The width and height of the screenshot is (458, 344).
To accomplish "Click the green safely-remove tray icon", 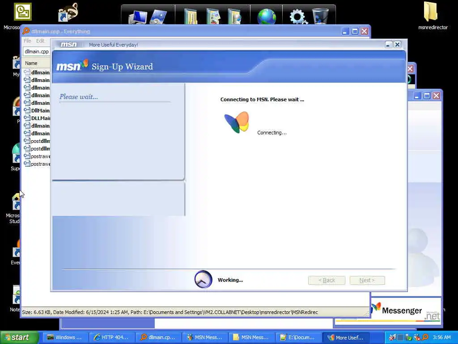I will 409,337.
